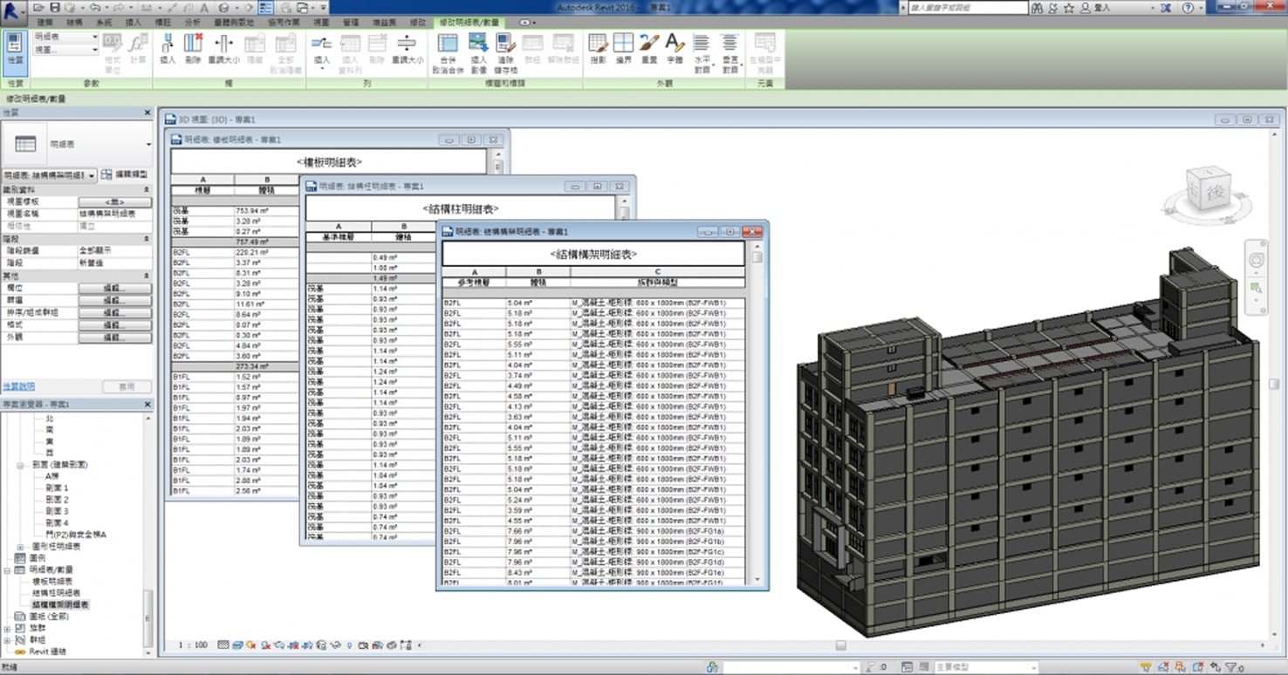Collapse the 其他 section in properties panel
Screen dimensions: 1288x675
146,276
